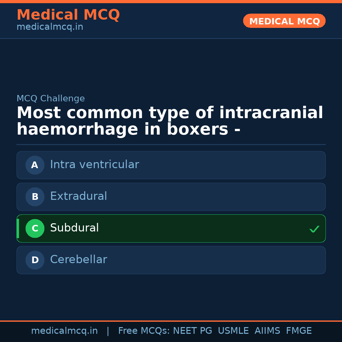Viewport: 342px width, 342px height.
Task: Select the B circle badge
Action: pyautogui.click(x=35, y=197)
